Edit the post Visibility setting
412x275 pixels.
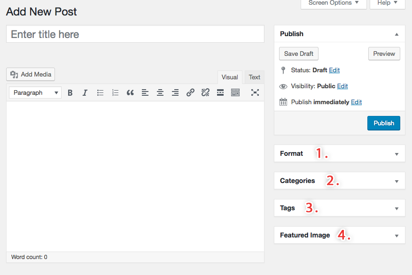tap(342, 86)
